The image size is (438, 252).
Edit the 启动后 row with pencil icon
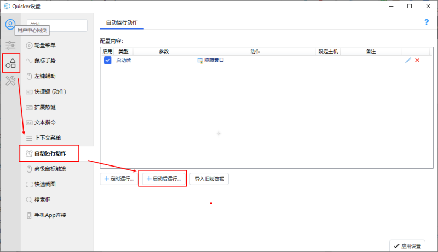408,60
